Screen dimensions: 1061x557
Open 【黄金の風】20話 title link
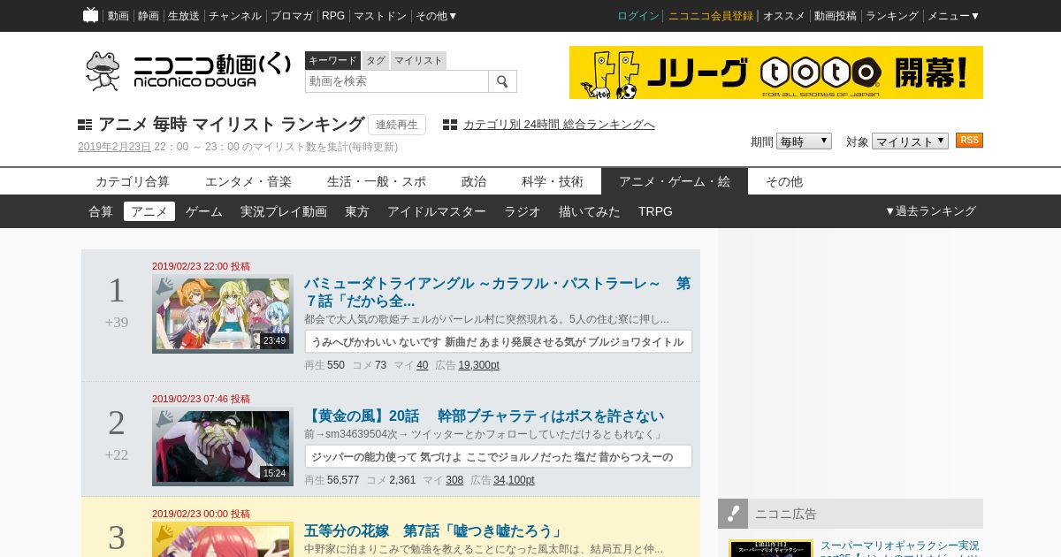click(x=485, y=416)
